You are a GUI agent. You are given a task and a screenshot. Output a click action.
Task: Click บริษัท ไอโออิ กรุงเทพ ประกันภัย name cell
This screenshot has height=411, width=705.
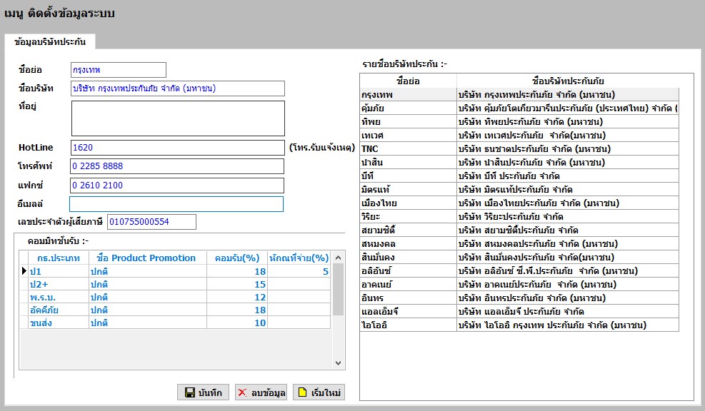(x=568, y=325)
